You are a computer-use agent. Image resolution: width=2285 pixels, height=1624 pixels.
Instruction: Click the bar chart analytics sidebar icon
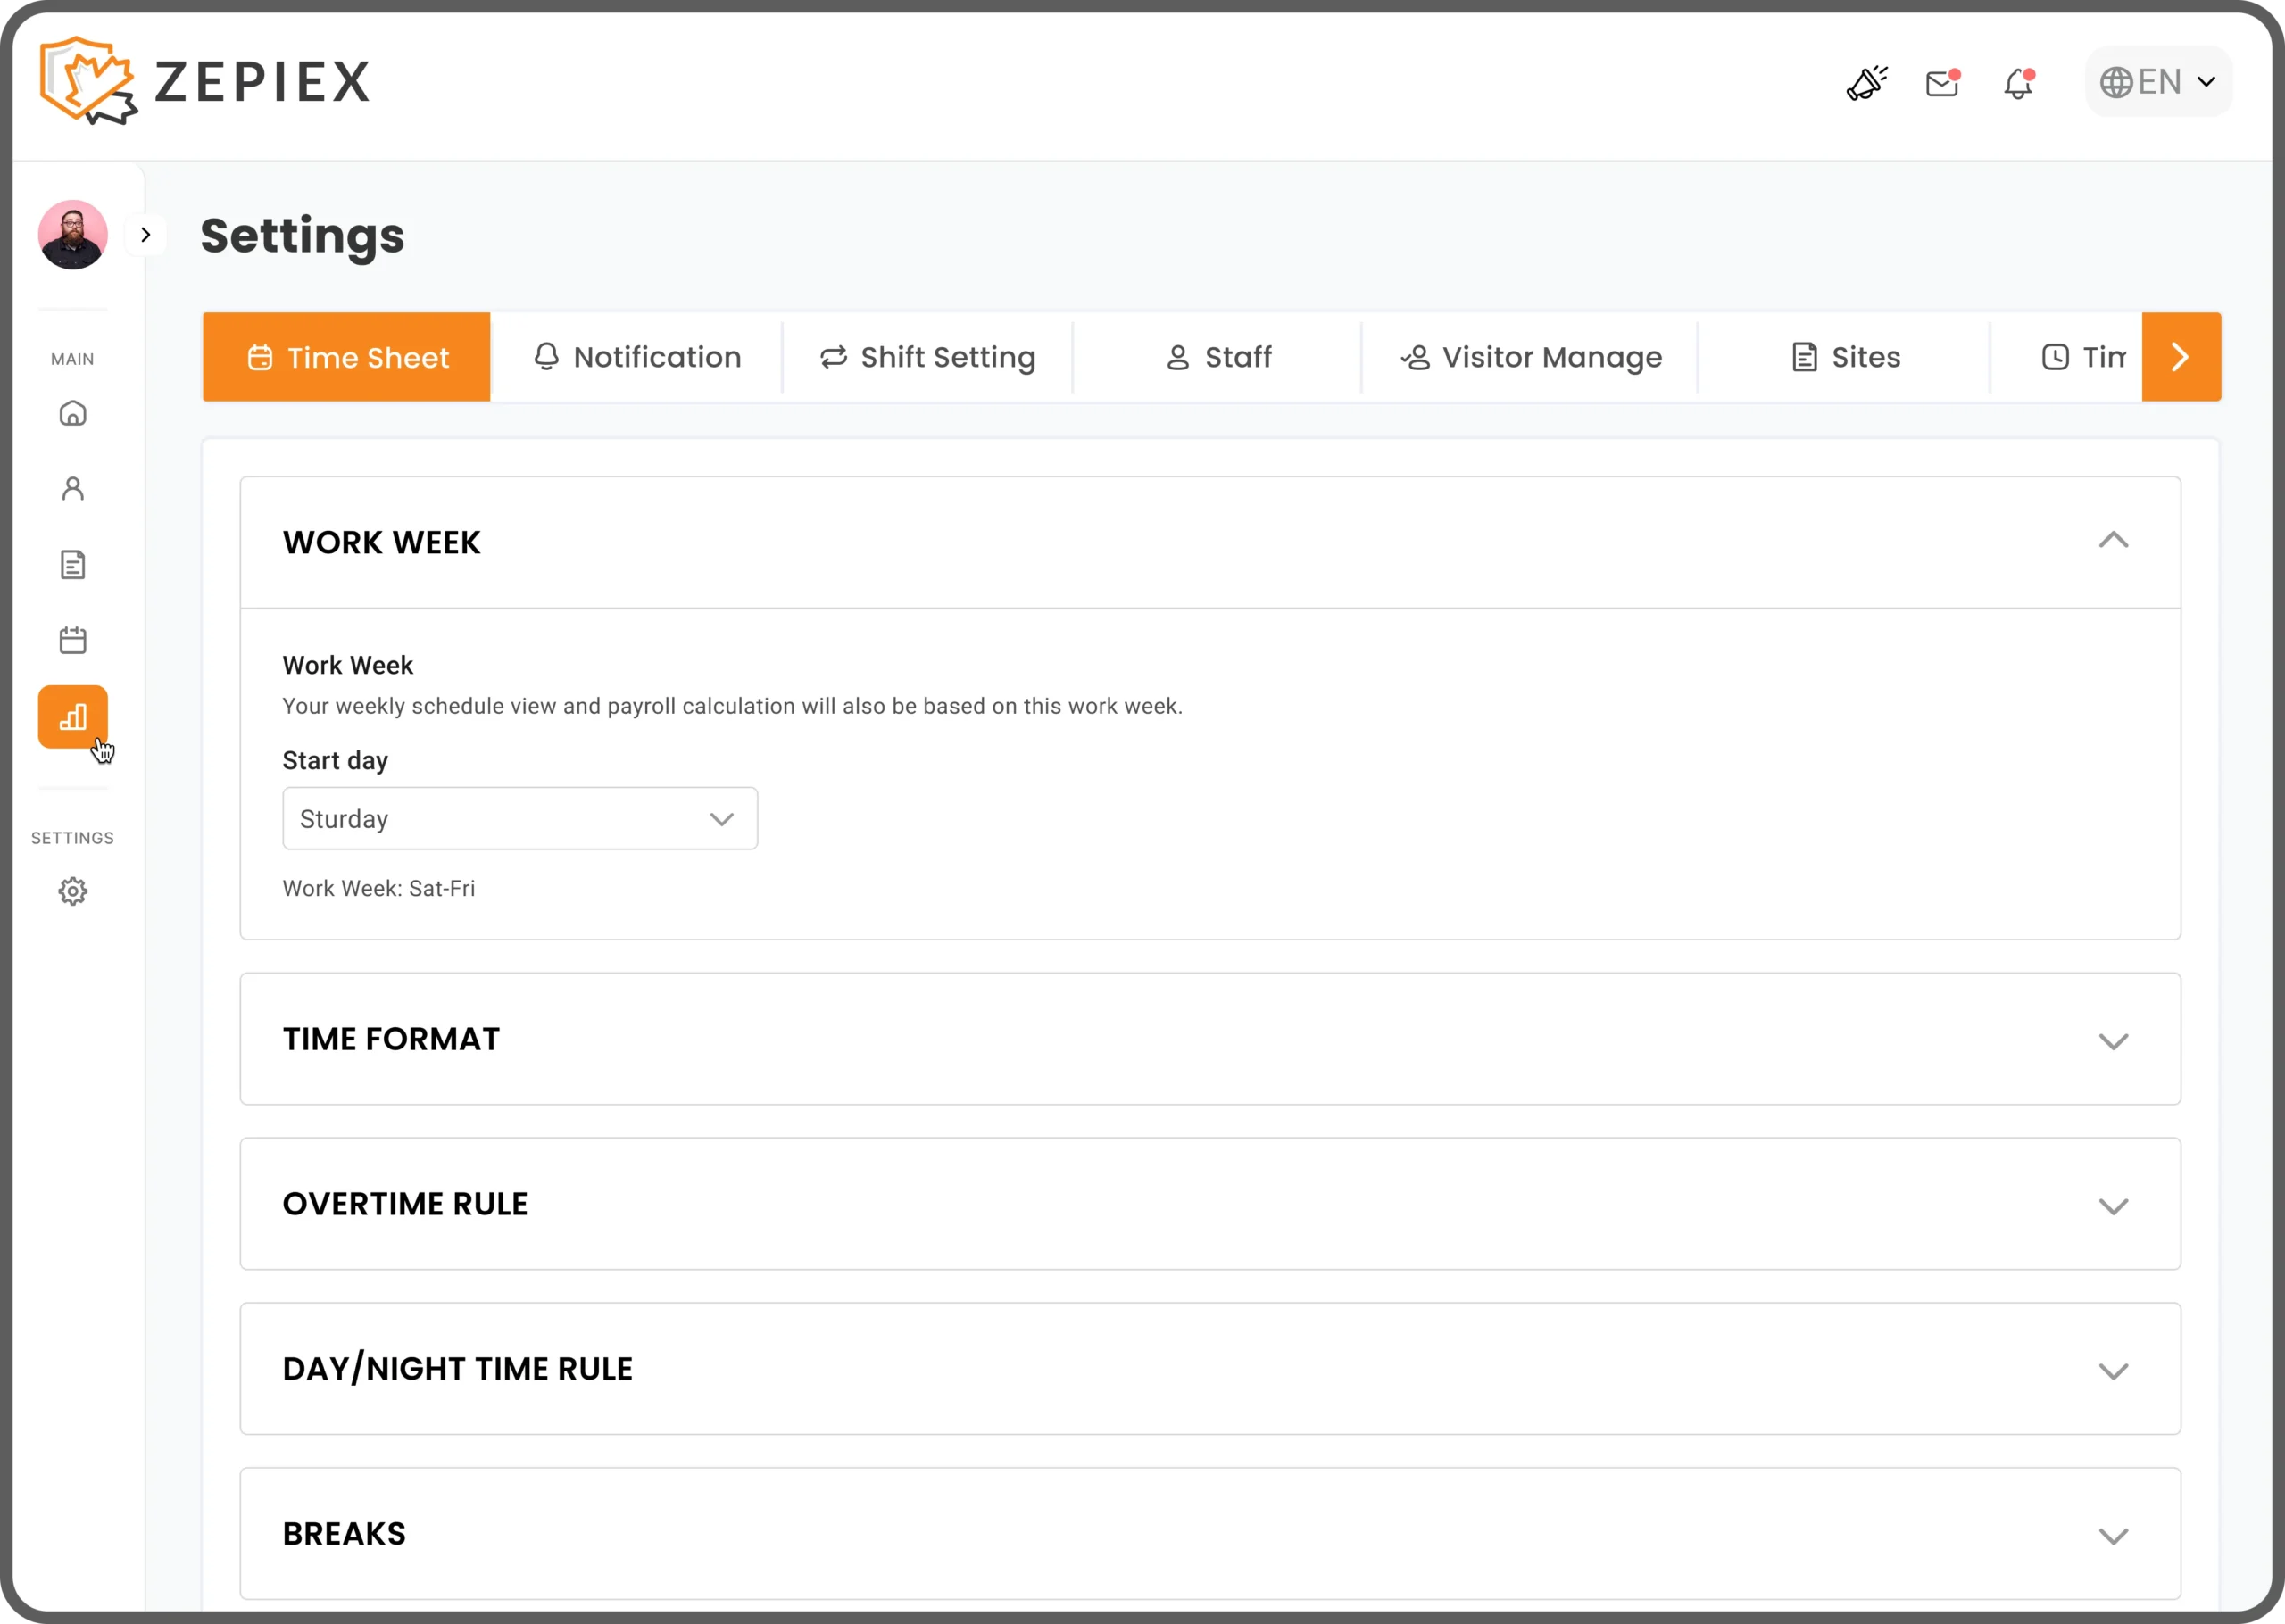(73, 717)
